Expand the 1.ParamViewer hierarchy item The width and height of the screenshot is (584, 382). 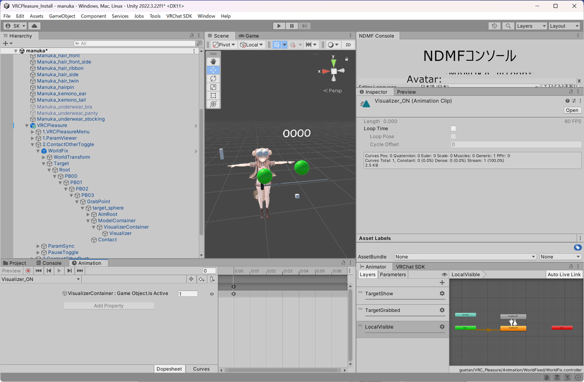pos(32,138)
